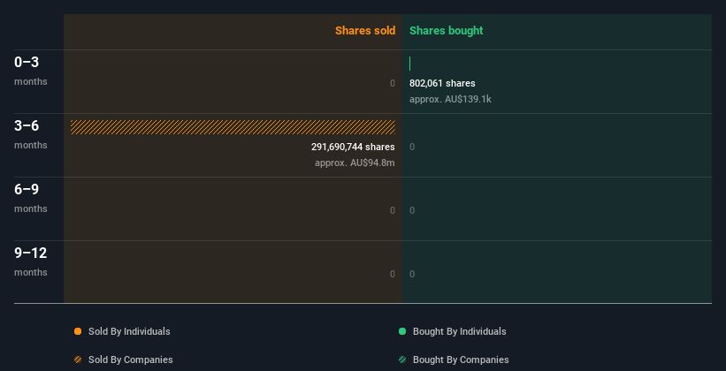Click the striped 'Bought By Companies' legend icon
This screenshot has height=371, width=726.
coord(402,360)
